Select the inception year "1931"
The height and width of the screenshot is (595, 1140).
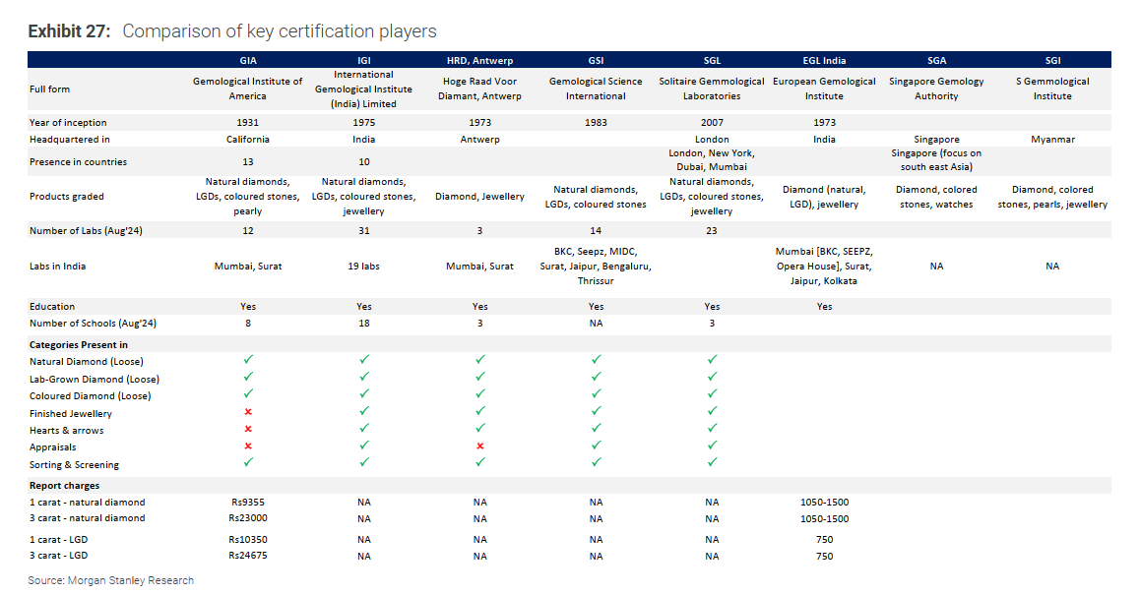[x=248, y=123]
